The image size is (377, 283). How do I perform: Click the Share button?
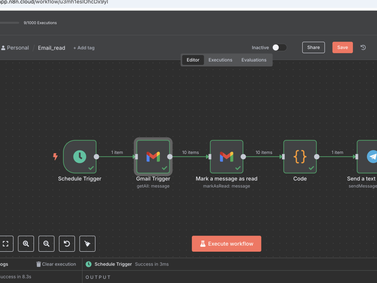[314, 48]
